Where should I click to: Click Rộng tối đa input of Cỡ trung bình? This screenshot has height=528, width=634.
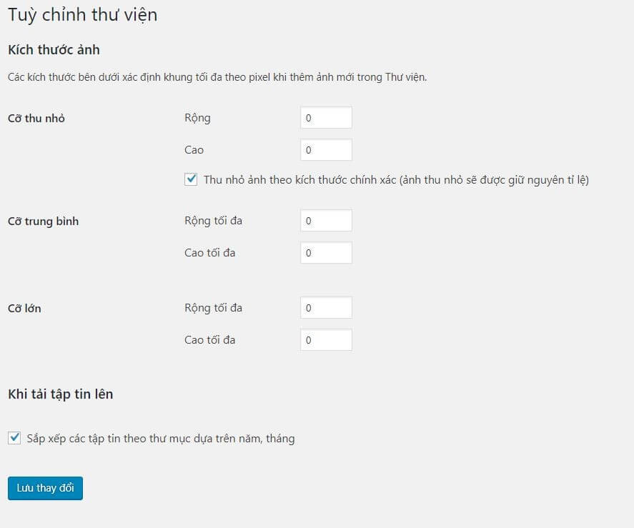coord(326,221)
